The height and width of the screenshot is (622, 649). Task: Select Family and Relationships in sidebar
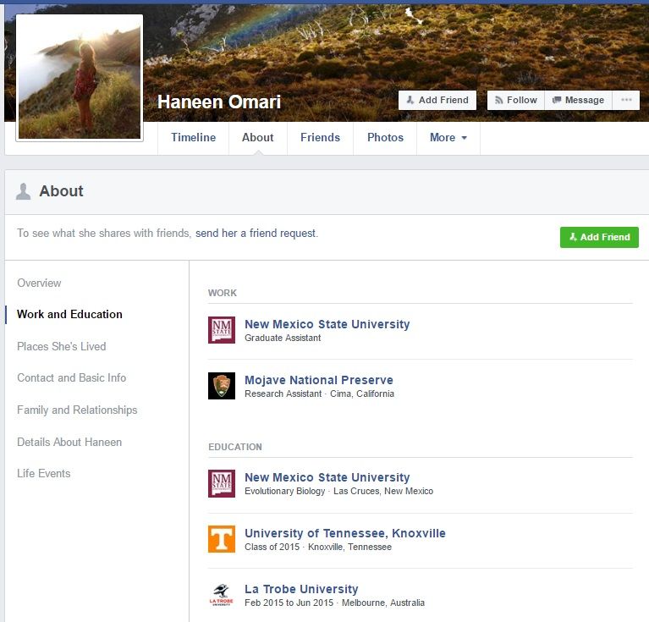pyautogui.click(x=77, y=410)
